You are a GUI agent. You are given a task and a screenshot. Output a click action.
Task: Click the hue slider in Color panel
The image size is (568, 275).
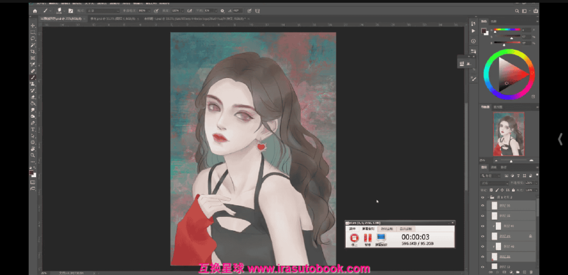click(508, 30)
